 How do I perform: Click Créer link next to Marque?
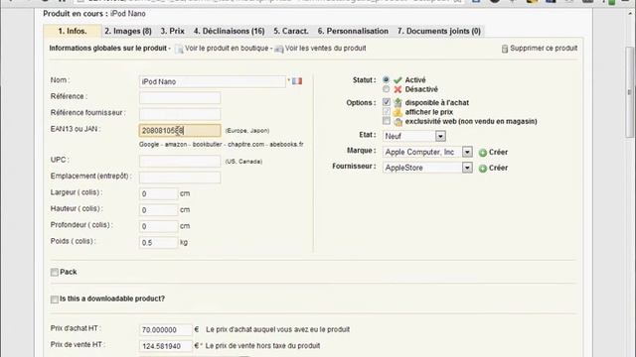pos(498,152)
